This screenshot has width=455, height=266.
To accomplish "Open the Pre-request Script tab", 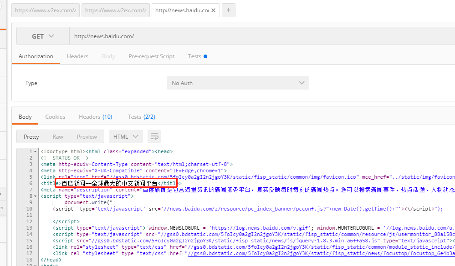I will pos(152,56).
